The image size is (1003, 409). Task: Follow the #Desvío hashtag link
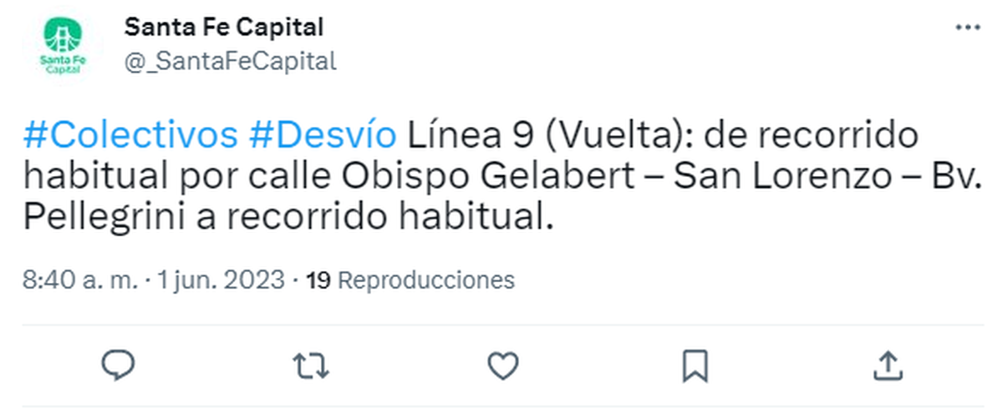(x=323, y=135)
